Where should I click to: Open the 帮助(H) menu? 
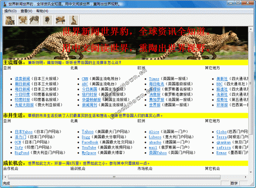(42, 11)
